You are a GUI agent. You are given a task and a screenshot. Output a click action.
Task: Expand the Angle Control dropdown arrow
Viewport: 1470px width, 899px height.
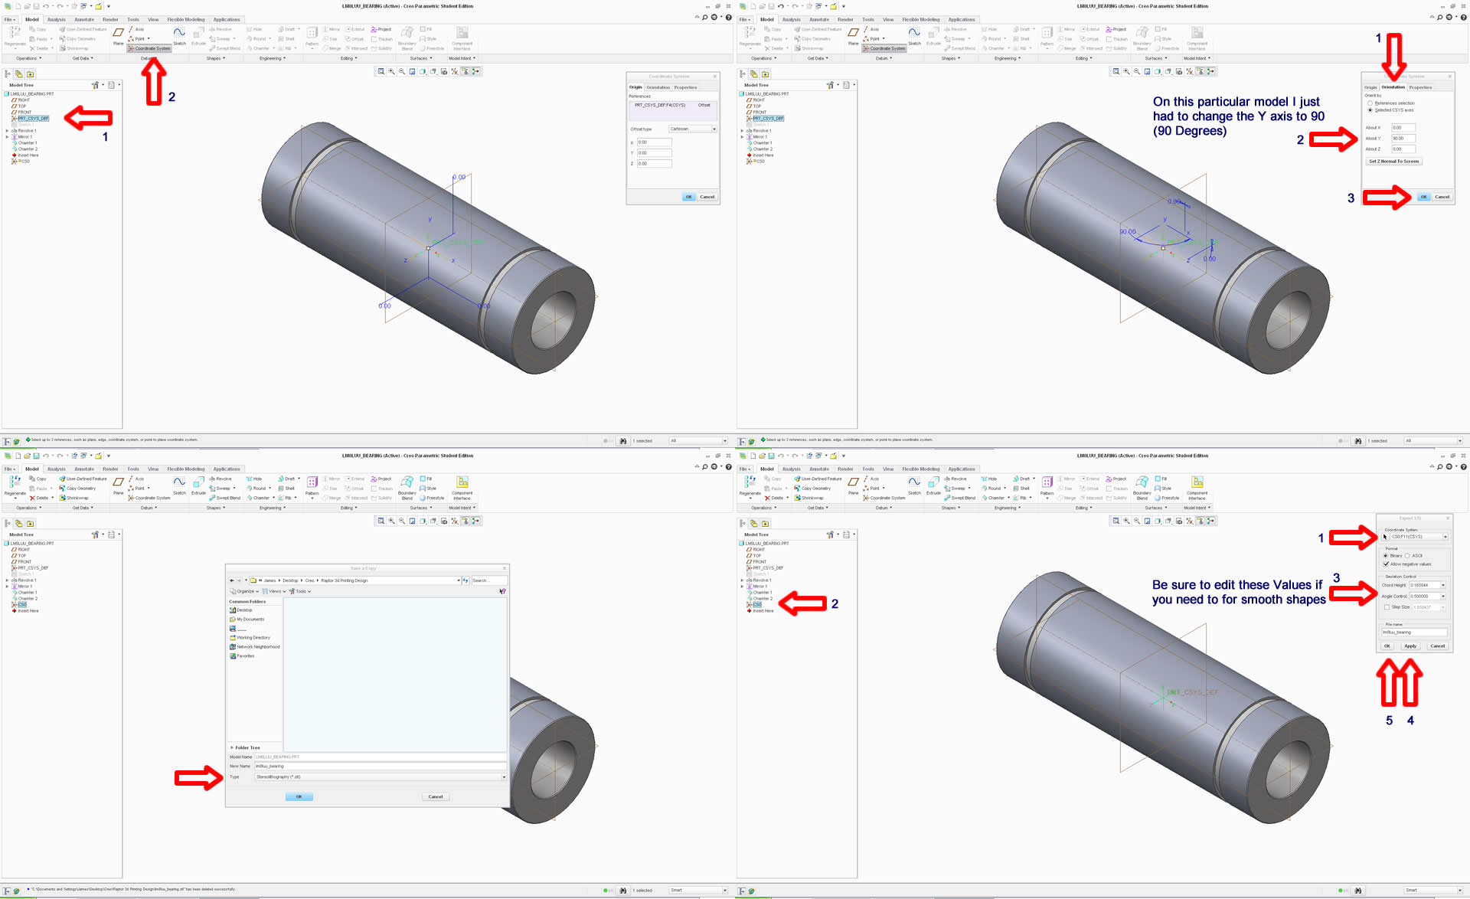coord(1443,596)
